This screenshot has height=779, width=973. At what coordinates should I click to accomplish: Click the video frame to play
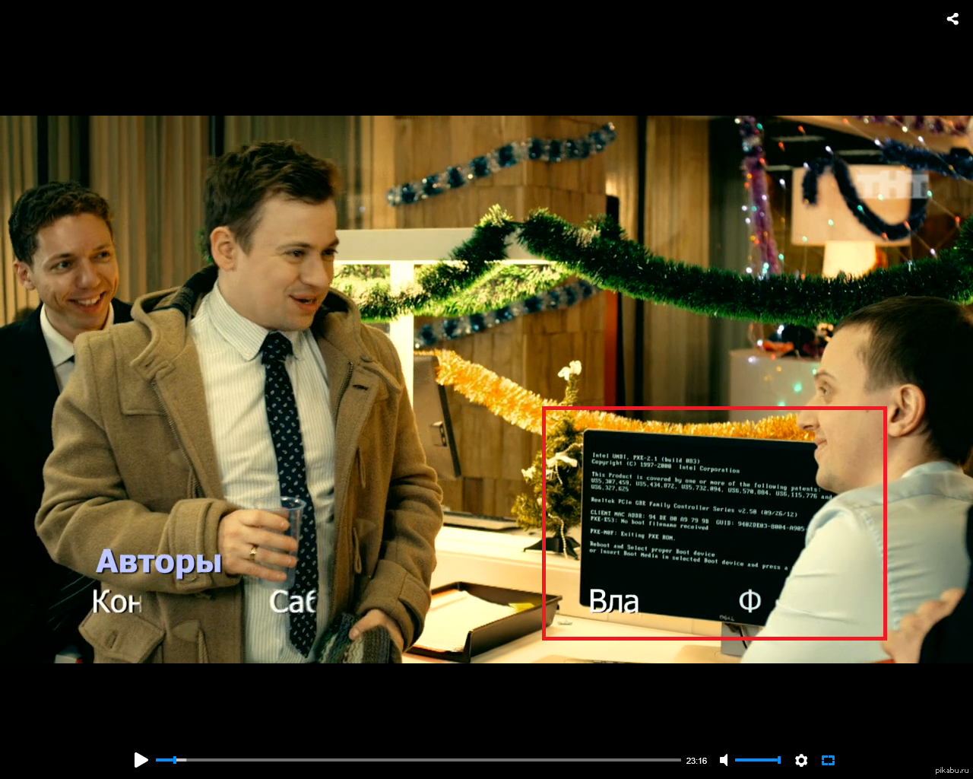pos(486,389)
